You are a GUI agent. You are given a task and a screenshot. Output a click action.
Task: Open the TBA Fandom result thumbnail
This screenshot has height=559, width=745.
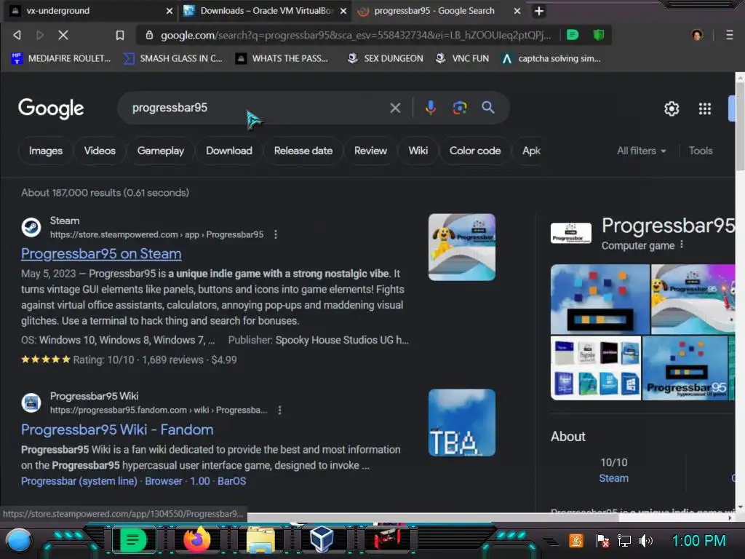(462, 423)
